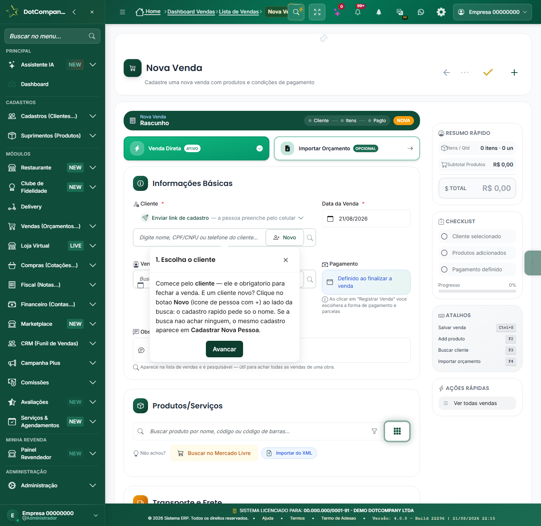Open Empresa 00000000 account dropdown
Image resolution: width=541 pixels, height=526 pixels.
click(492, 12)
